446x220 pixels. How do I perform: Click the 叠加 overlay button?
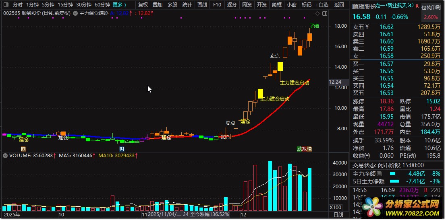[x=157, y=4]
